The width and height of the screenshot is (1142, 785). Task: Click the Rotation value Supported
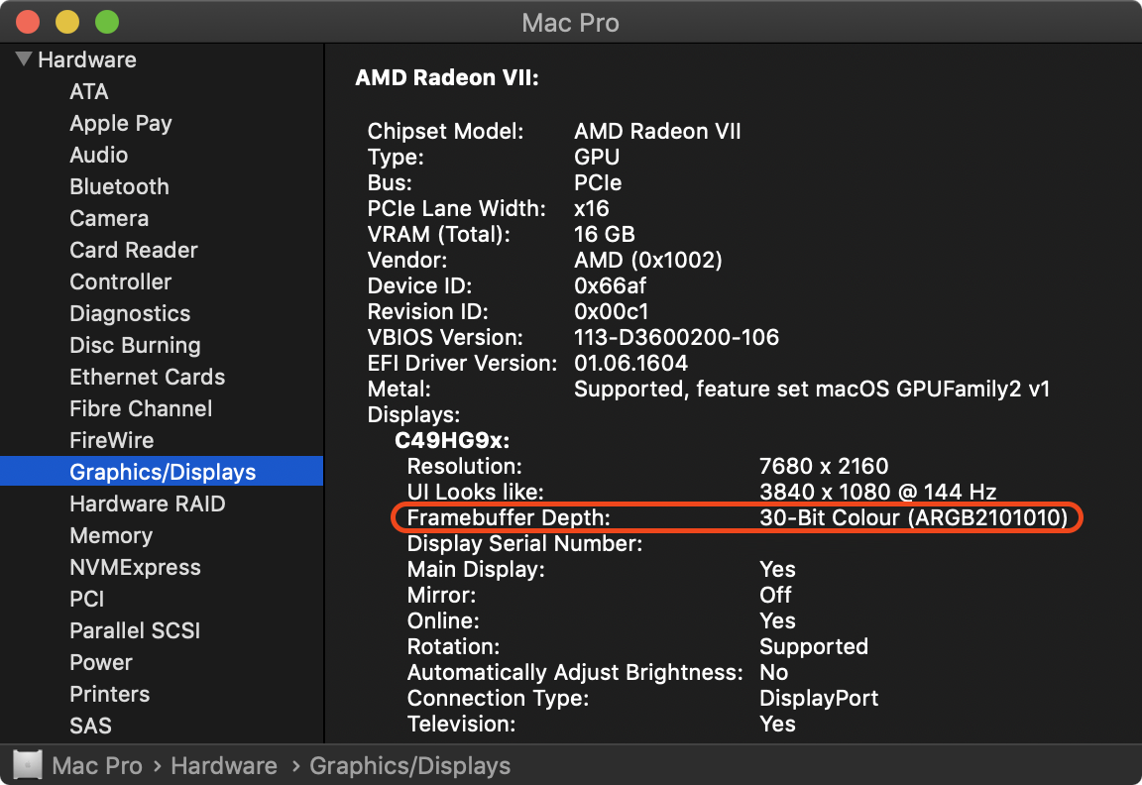coord(814,647)
